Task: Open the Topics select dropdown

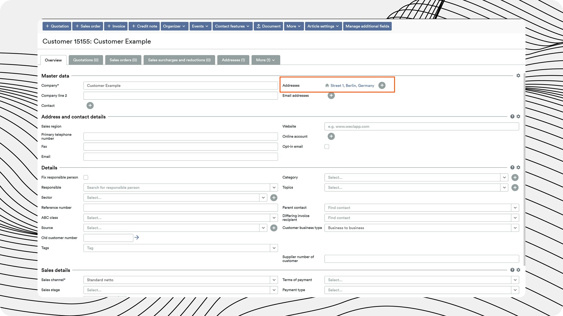Action: (x=504, y=188)
